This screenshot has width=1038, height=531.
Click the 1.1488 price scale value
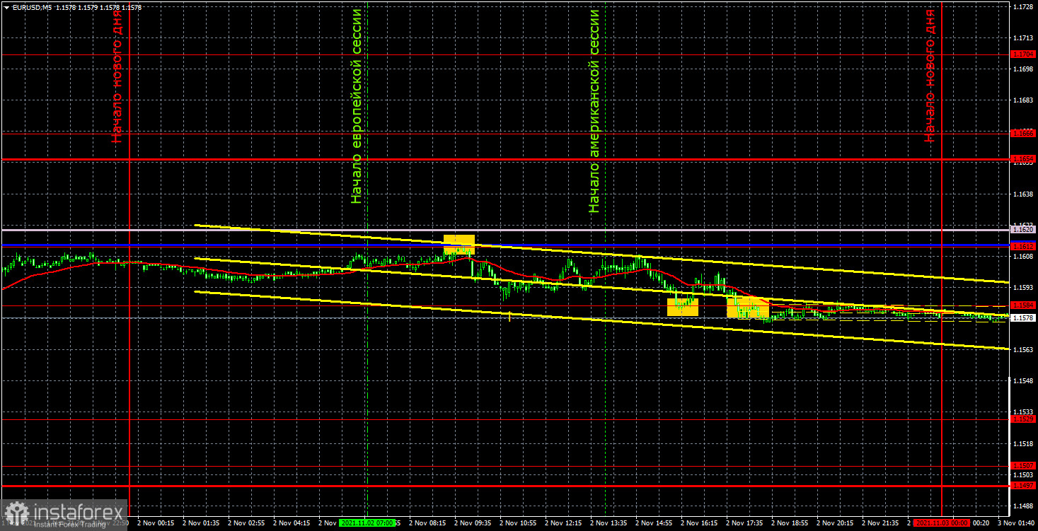point(1024,506)
